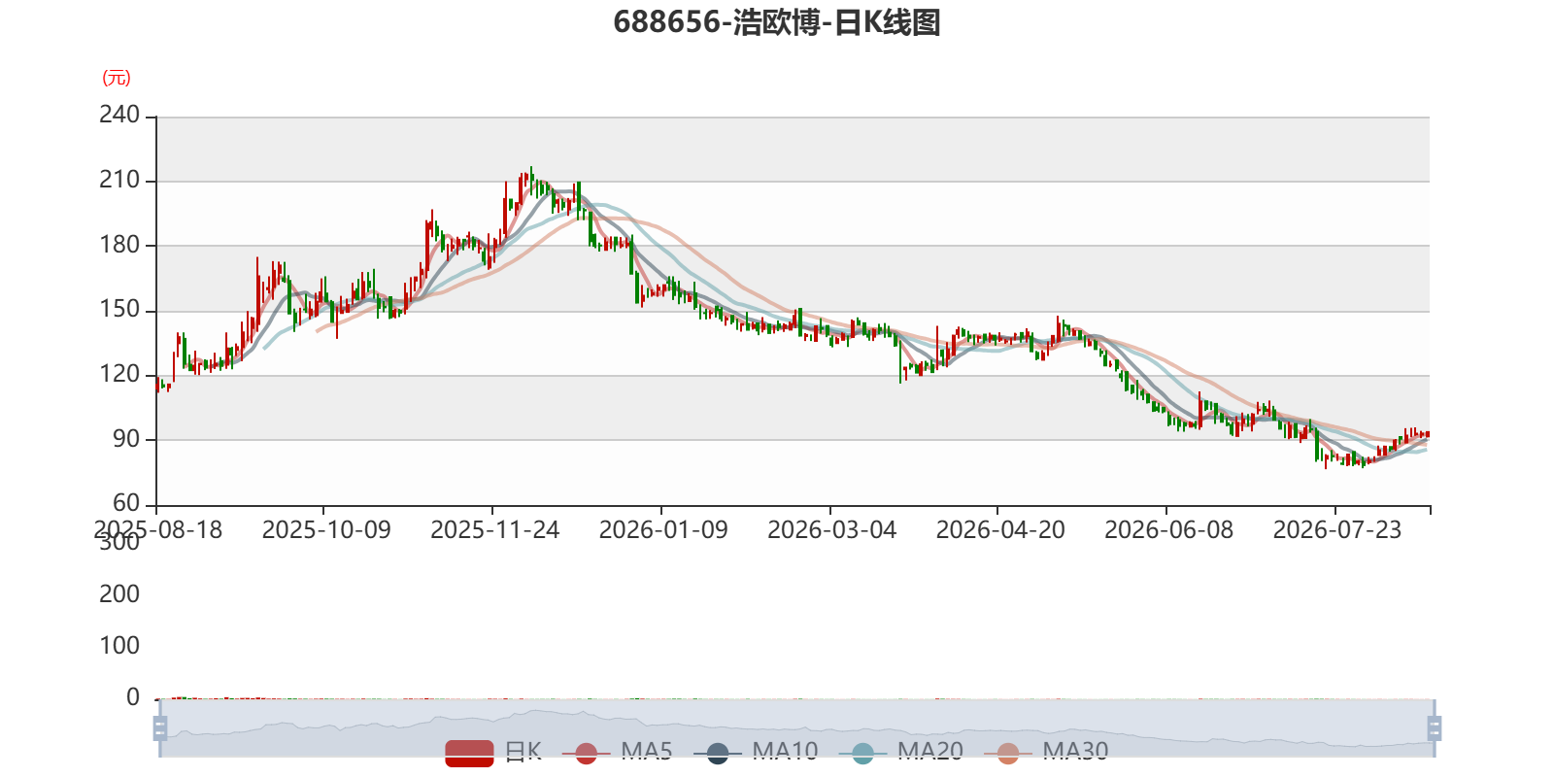Toggle the MA5 series via its text label
Viewport: 1554px width, 777px height.
(x=647, y=751)
